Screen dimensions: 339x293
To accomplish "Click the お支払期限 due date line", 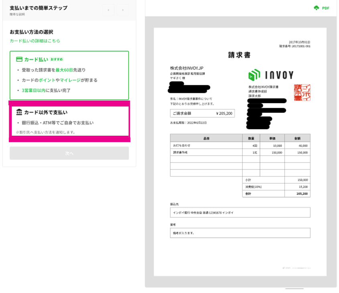I will coord(188,123).
